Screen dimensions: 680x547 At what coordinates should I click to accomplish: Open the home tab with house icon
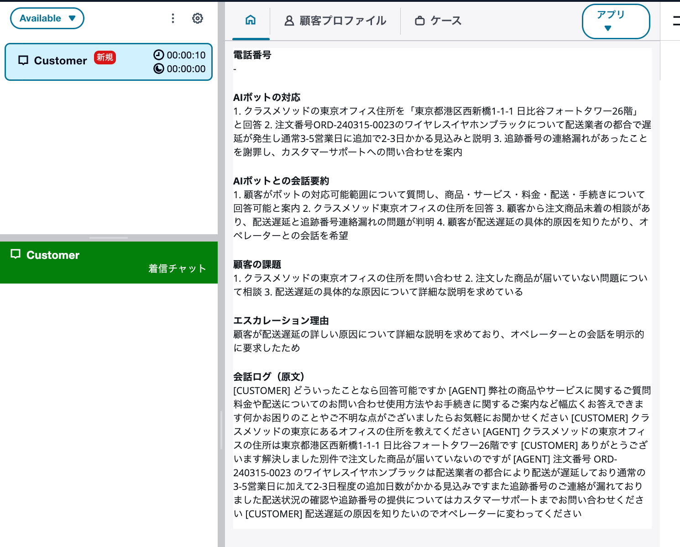click(x=250, y=21)
